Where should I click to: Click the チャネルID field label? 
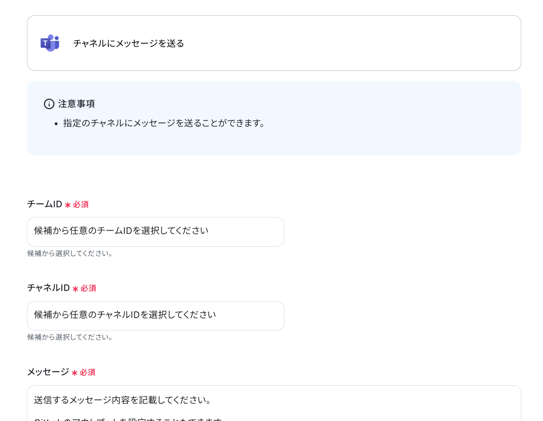click(48, 288)
